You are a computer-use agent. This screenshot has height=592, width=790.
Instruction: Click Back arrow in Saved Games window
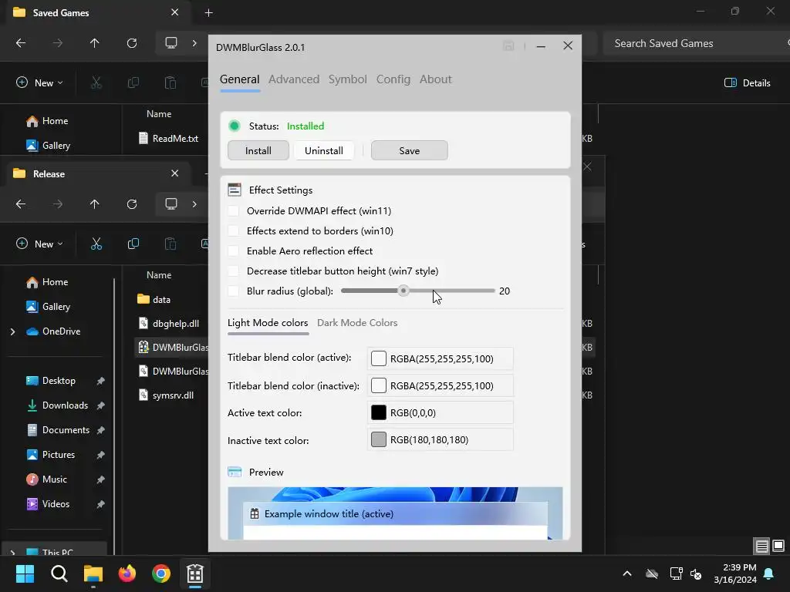click(x=21, y=43)
